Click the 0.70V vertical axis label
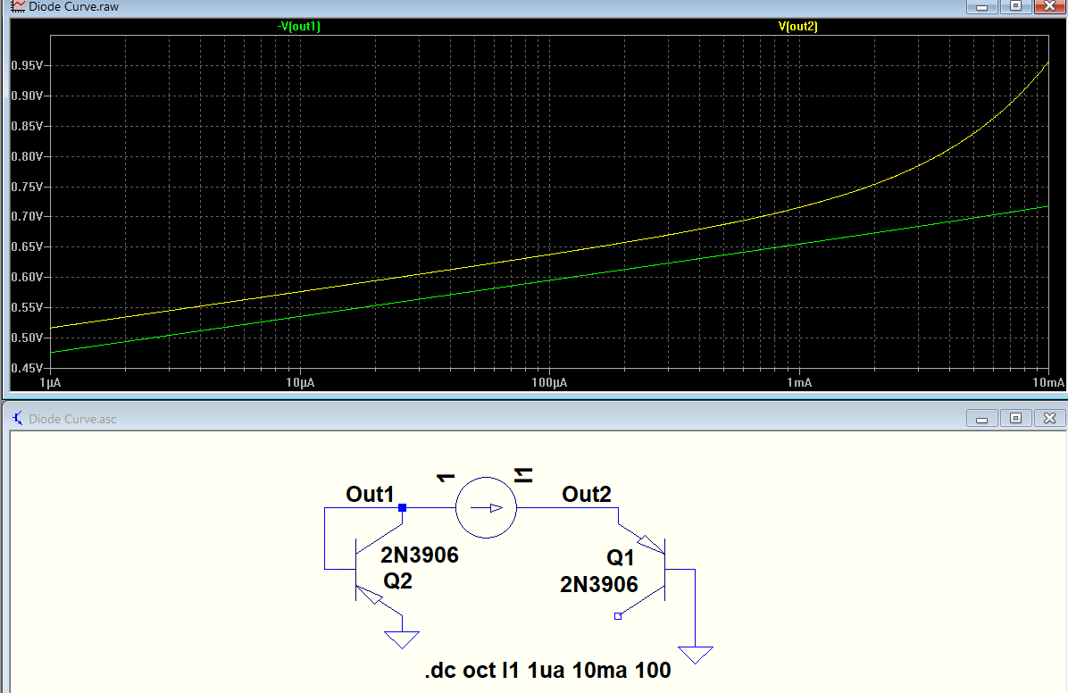Image resolution: width=1068 pixels, height=693 pixels. (x=28, y=217)
